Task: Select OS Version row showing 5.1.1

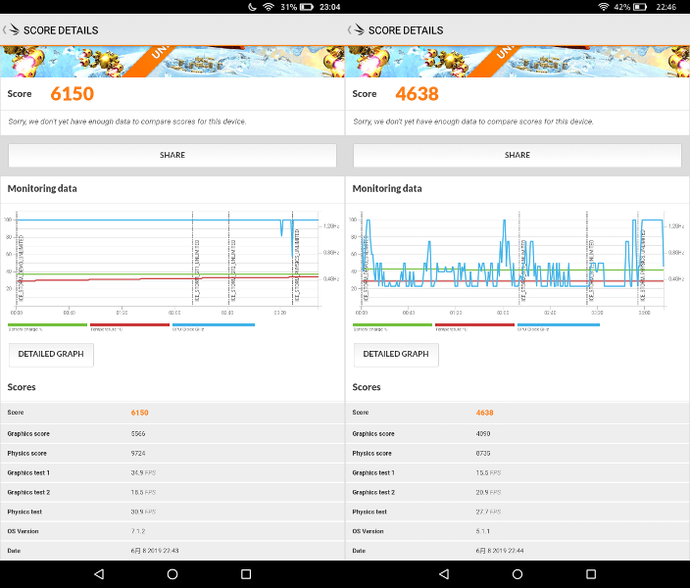Action: click(x=517, y=531)
